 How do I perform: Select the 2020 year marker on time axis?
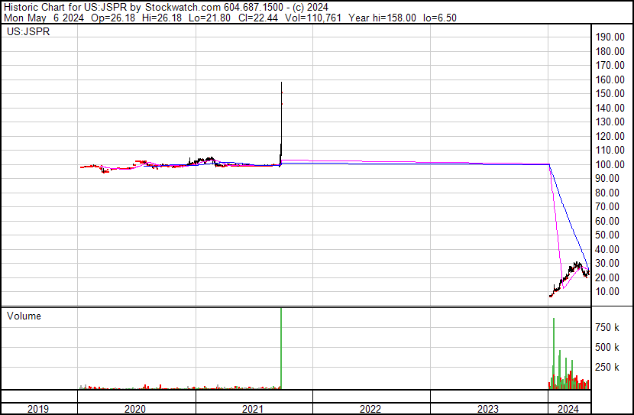click(x=135, y=408)
